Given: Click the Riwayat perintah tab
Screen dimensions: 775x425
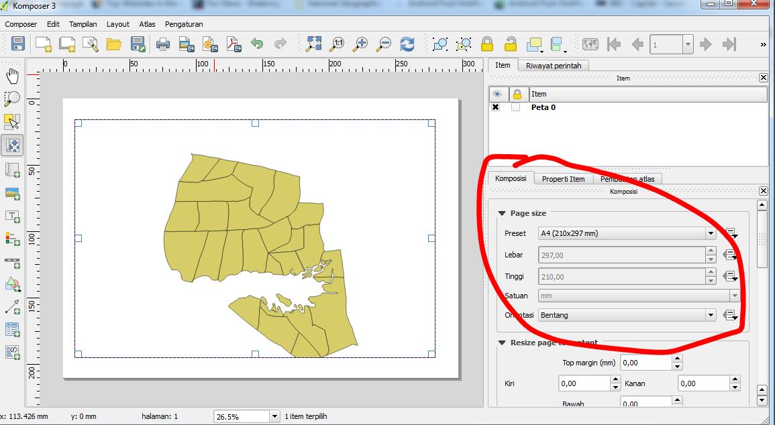Looking at the screenshot, I should 554,65.
